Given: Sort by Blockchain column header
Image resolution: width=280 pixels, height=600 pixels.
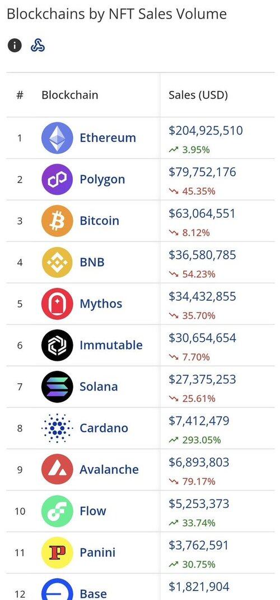Looking at the screenshot, I should 70,95.
